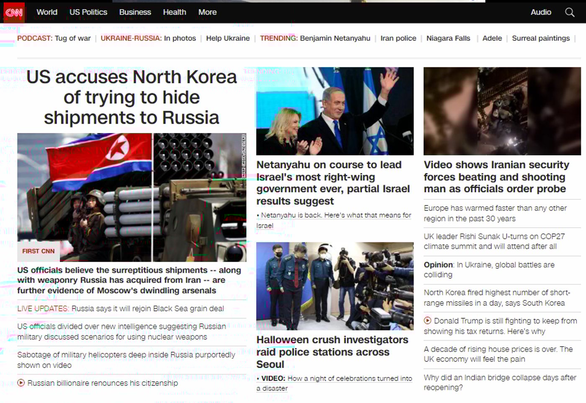Read US officials believe surreptitious shipments story
Viewport: 586px width, 403px height.
[x=129, y=280]
